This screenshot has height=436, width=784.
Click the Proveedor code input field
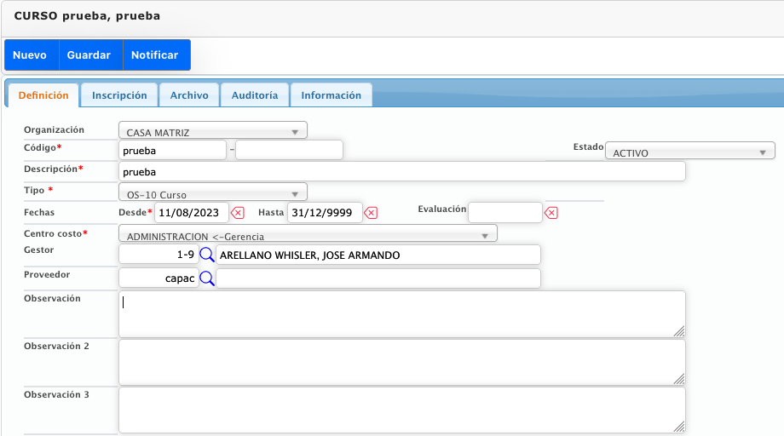click(x=159, y=278)
